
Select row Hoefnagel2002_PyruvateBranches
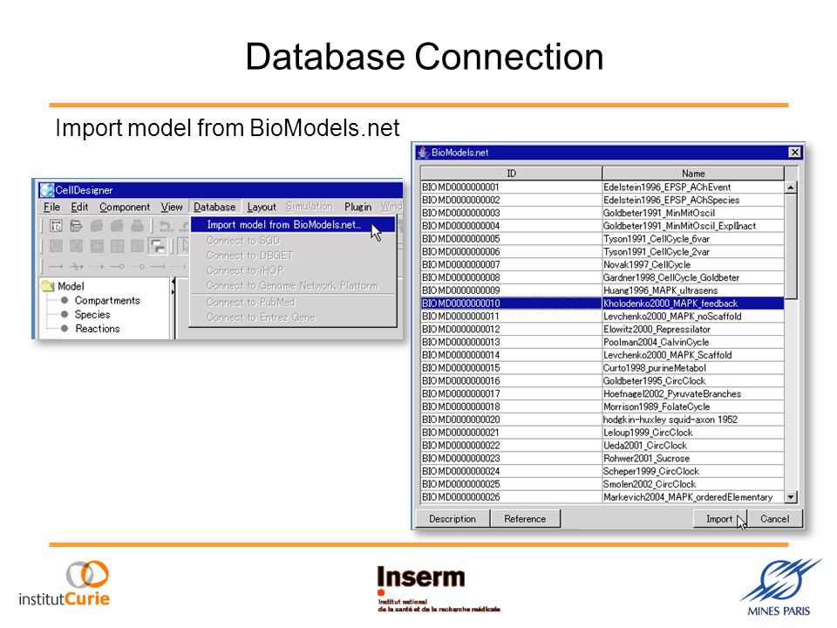click(x=602, y=393)
